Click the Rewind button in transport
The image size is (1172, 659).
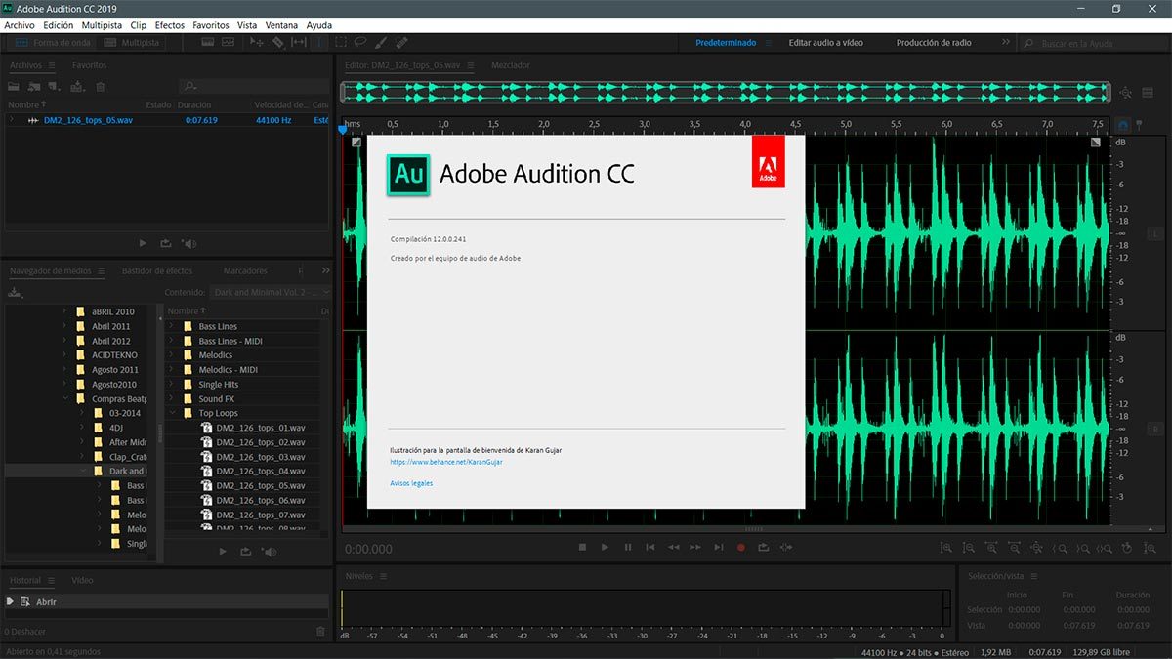point(673,548)
